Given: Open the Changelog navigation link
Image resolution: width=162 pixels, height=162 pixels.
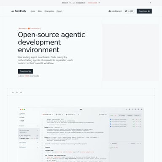Looking at the screenshot, I should tap(49, 11).
